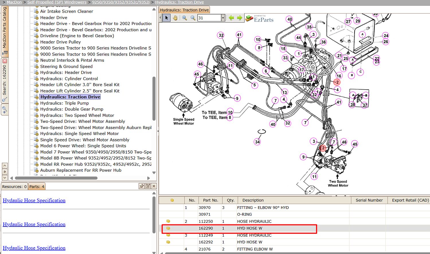Viewport: 430px width, 254px height.
Task: Click the notes icon for part 112250
Action: 168,221
